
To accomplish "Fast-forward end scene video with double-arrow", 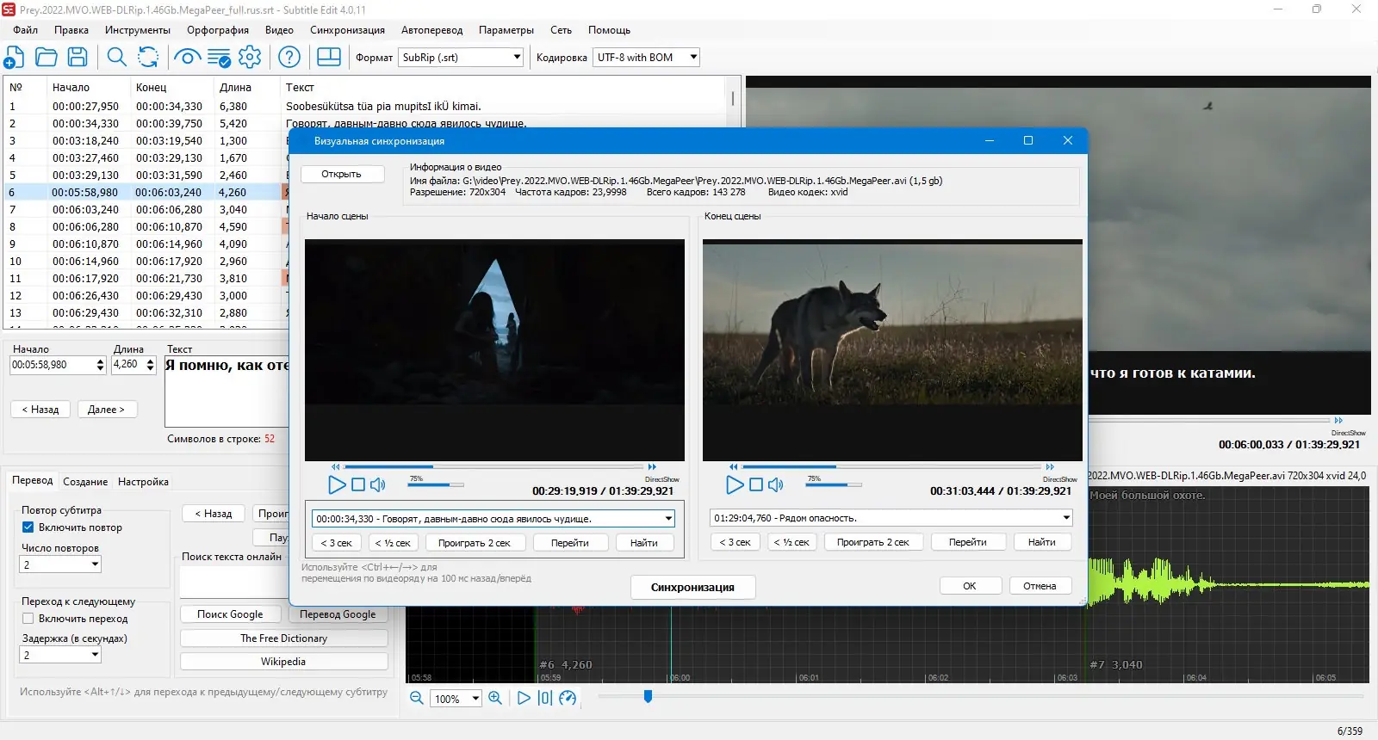I will pyautogui.click(x=1051, y=467).
